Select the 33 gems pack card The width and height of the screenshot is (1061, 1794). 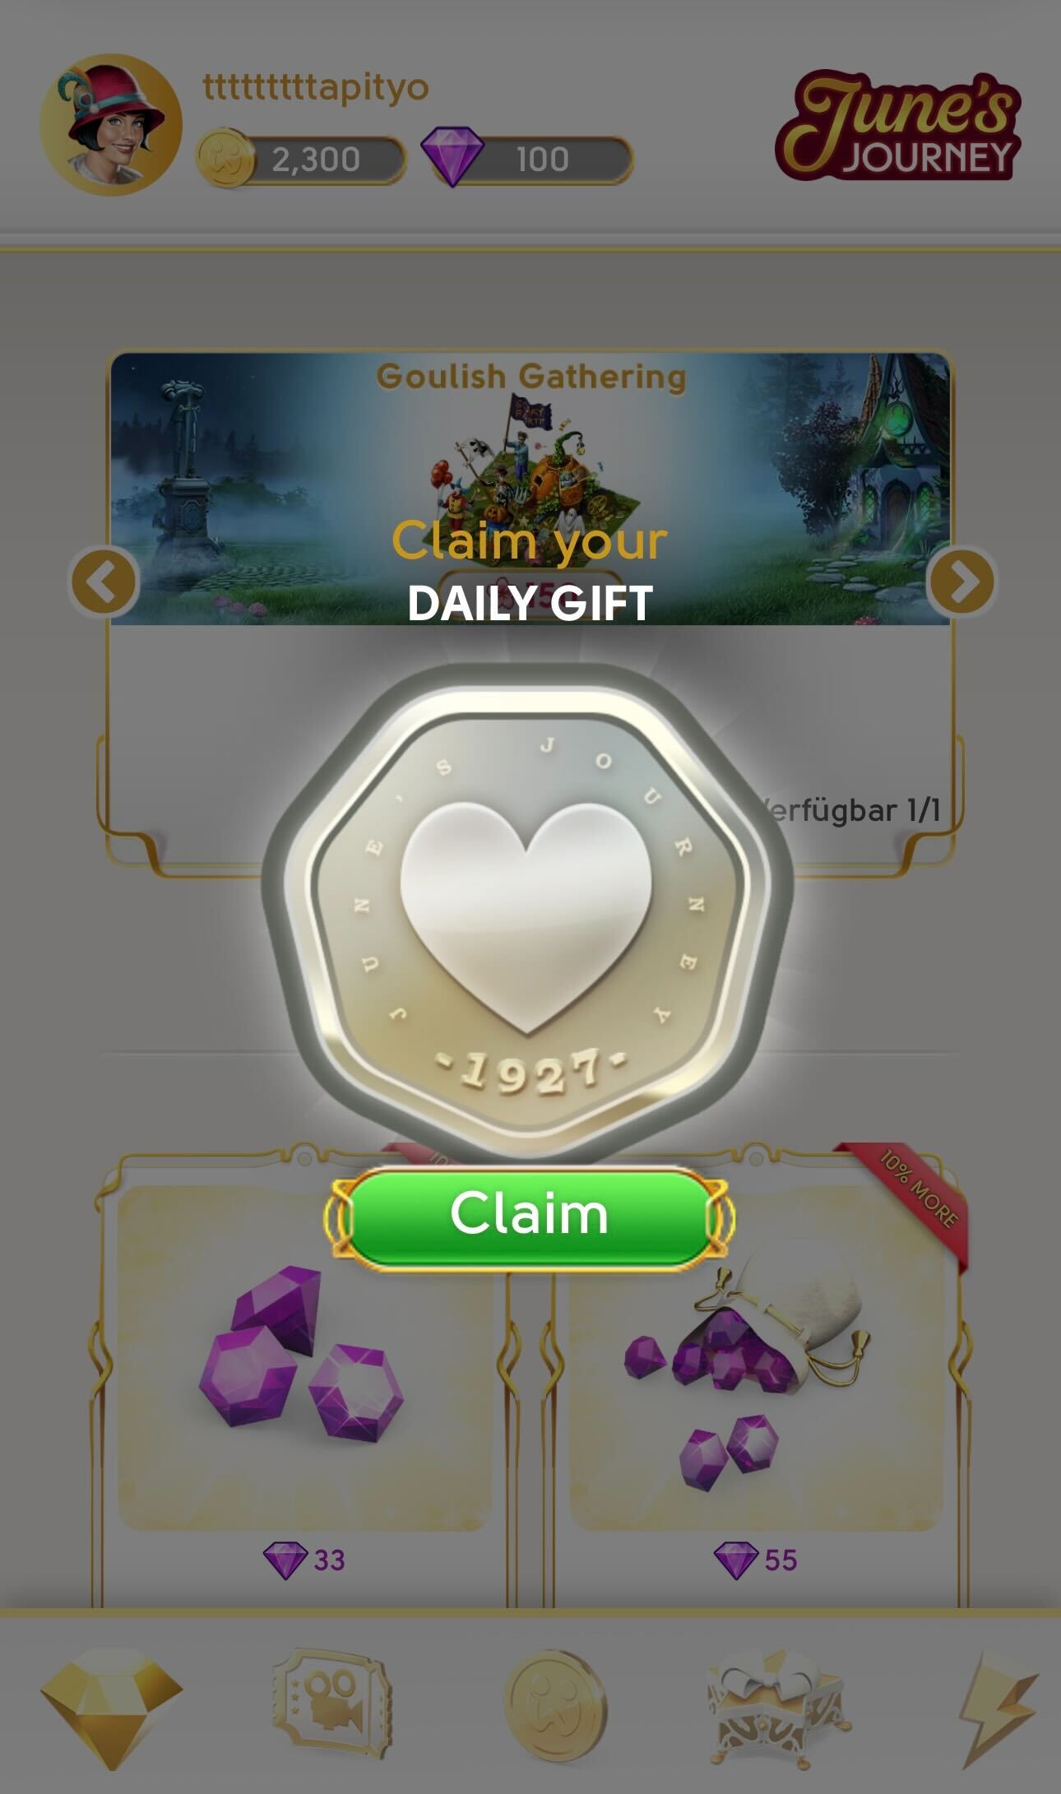(x=304, y=1378)
